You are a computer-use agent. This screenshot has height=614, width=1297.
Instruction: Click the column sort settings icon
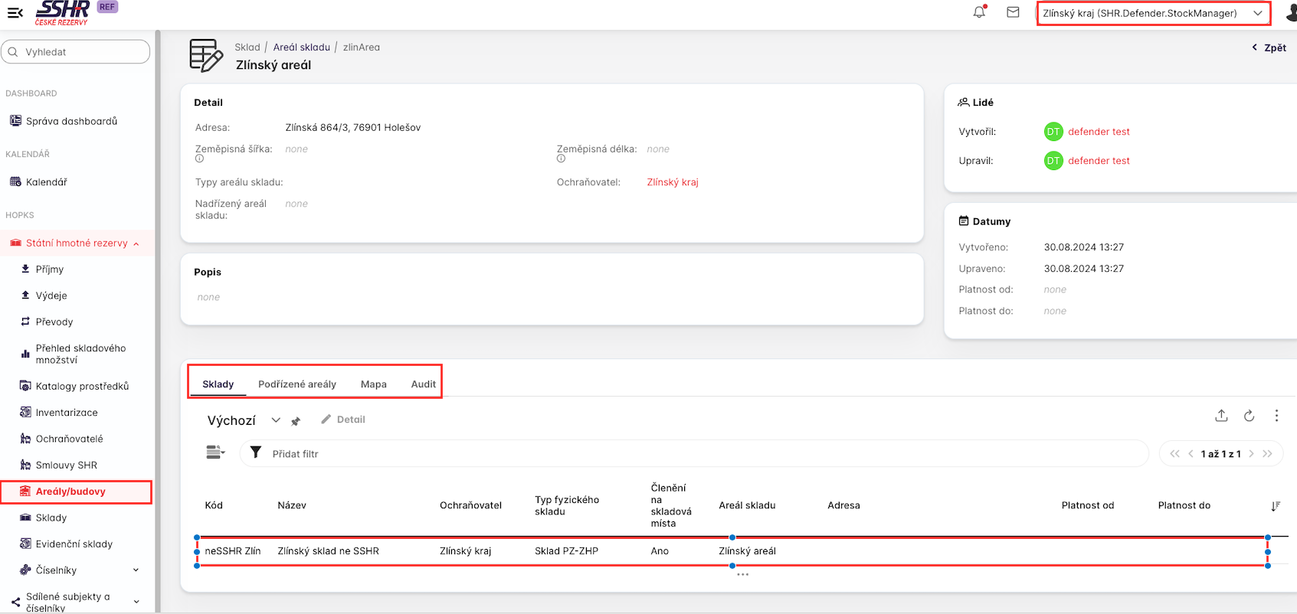point(1275,506)
